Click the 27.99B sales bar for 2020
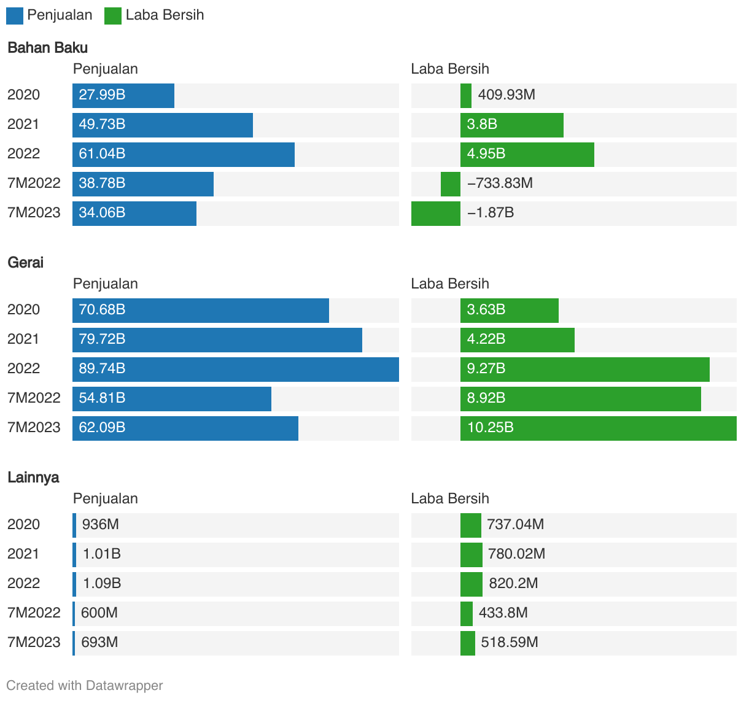749x701 pixels. [x=123, y=96]
